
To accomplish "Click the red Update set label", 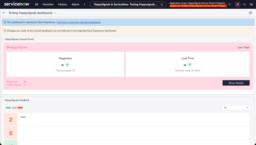I will [198, 6].
